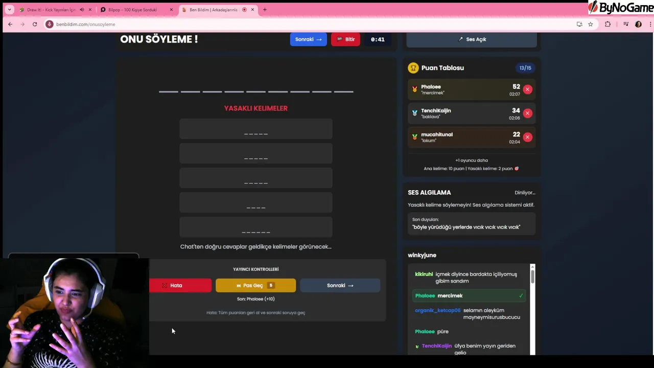The width and height of the screenshot is (654, 368).
Task: Click TenchiKaijin's second place medal icon
Action: (x=414, y=113)
